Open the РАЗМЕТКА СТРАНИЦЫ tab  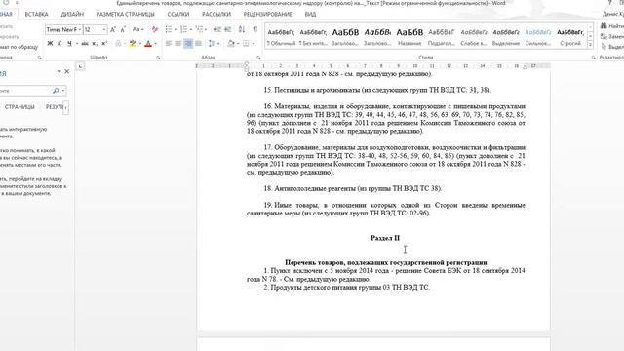[126, 14]
